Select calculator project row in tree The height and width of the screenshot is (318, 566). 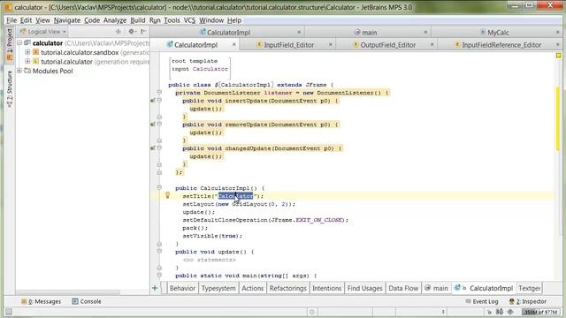(x=82, y=43)
